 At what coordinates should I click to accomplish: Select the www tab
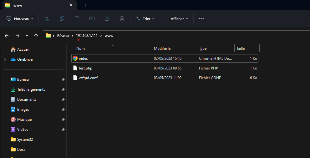click(39, 5)
